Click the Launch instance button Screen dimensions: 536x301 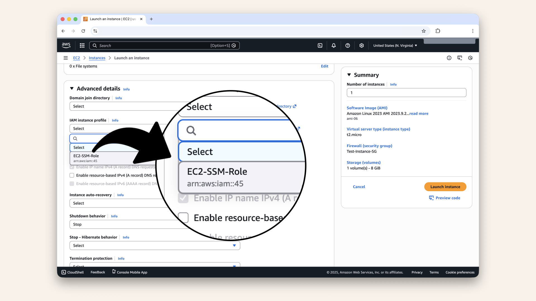point(445,187)
